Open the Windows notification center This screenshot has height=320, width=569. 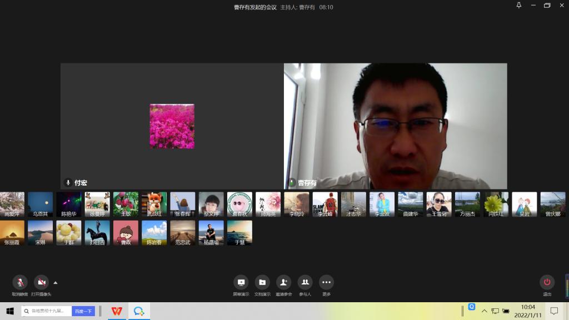(554, 311)
